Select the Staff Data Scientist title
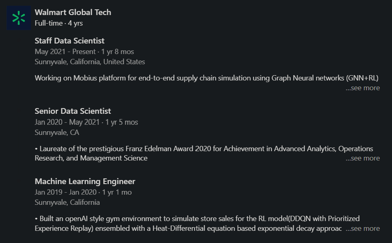 coord(70,41)
